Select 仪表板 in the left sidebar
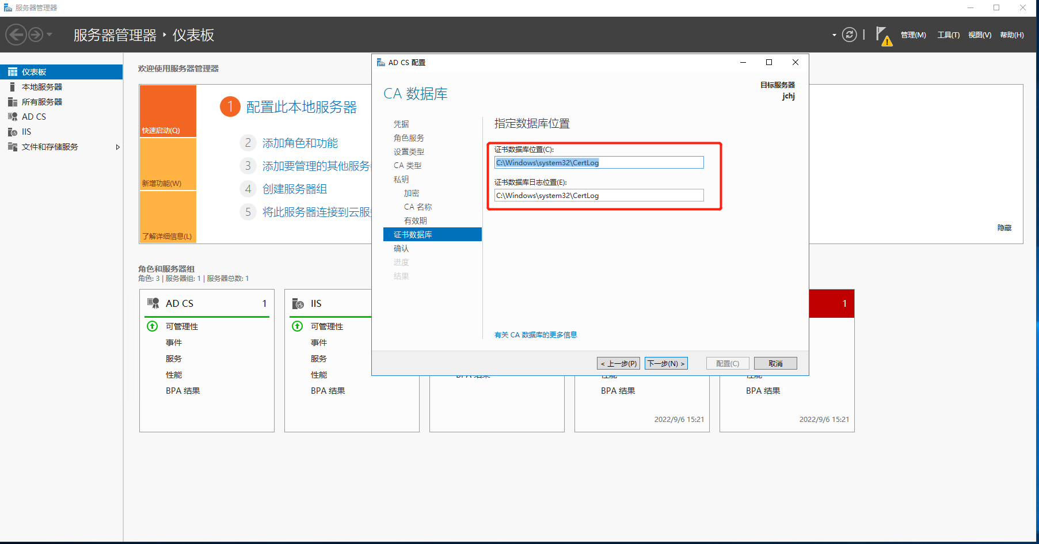Viewport: 1039px width, 544px height. 61,72
